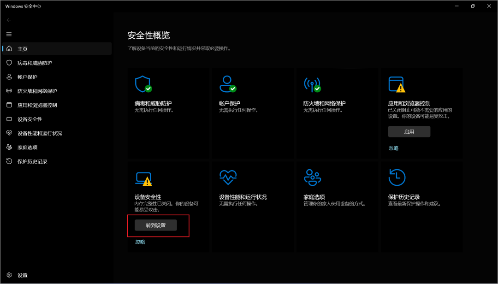Click the large shield icon on 病毒和威胁防护 card
The image size is (498, 284).
coord(143,84)
